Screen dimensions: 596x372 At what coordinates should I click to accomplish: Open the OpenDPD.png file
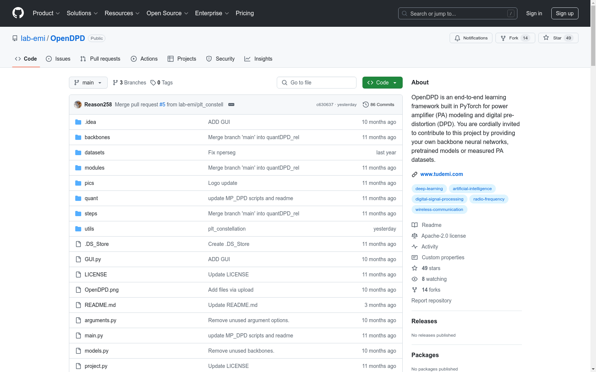[102, 290]
